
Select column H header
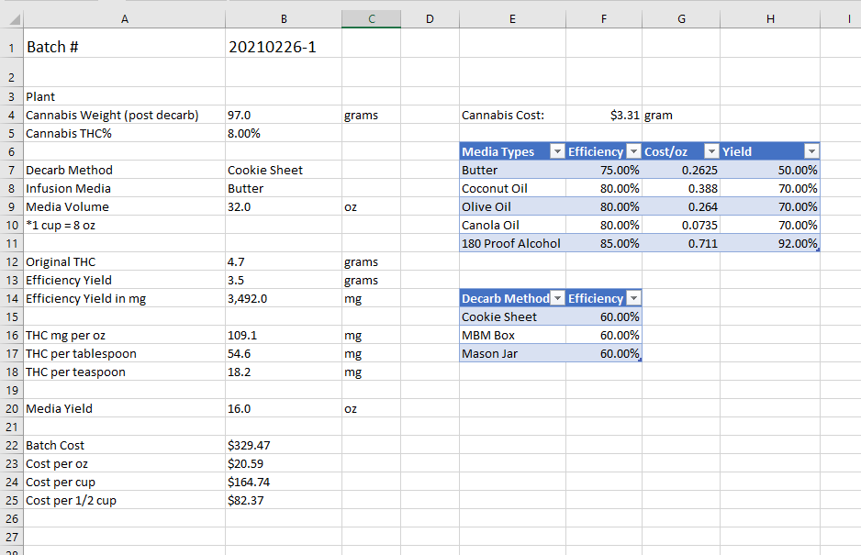click(x=770, y=19)
